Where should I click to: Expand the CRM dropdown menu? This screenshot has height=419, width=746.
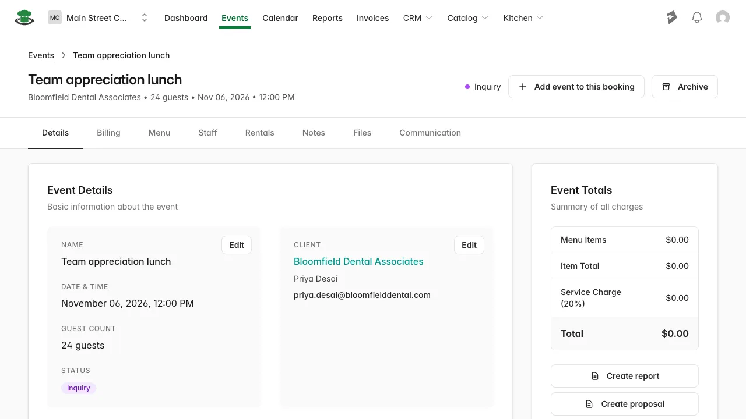click(x=418, y=18)
